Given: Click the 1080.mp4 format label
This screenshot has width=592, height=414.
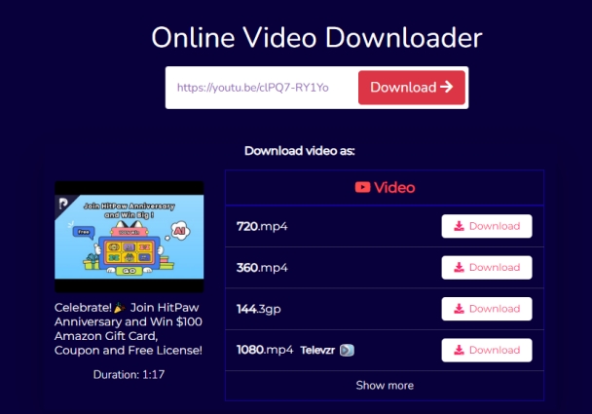Looking at the screenshot, I should (x=265, y=350).
